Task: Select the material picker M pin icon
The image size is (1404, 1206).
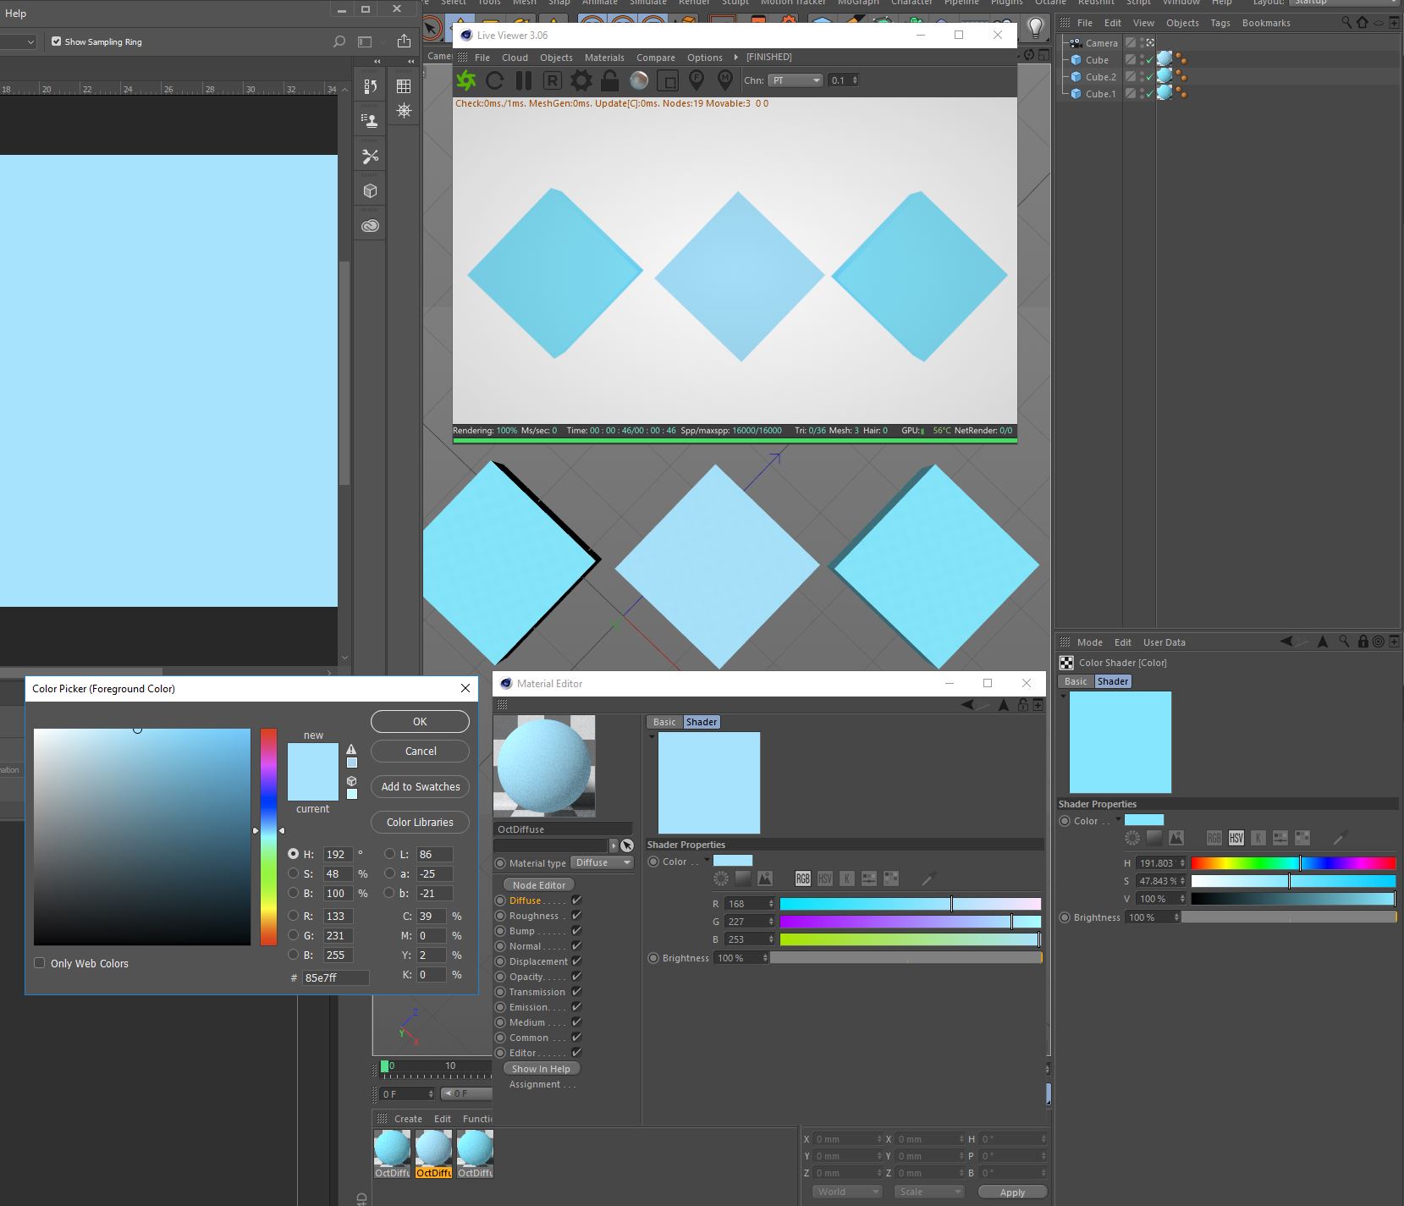Action: (x=725, y=80)
